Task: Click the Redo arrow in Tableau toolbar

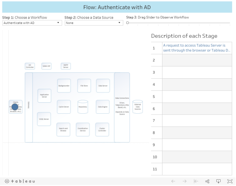Action: [x=184, y=181]
